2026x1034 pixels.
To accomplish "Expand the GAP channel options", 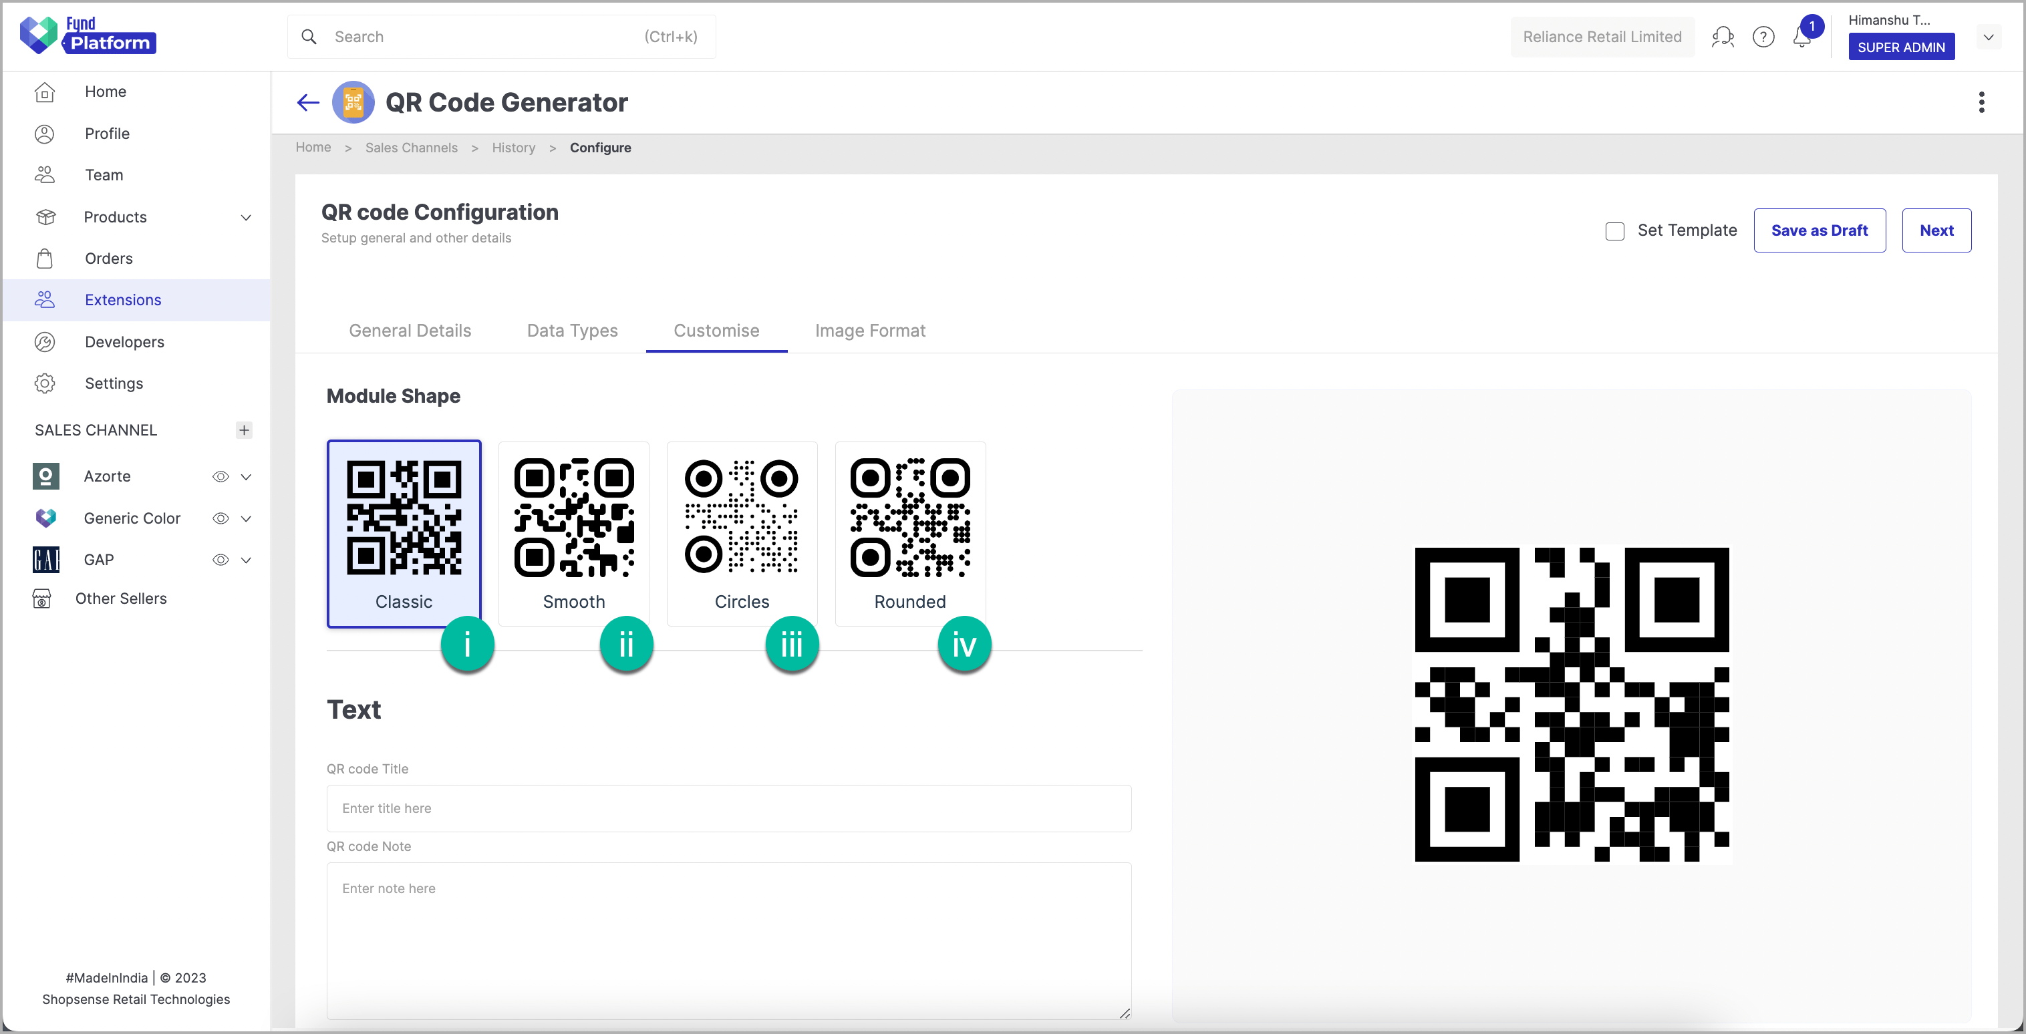I will [246, 559].
